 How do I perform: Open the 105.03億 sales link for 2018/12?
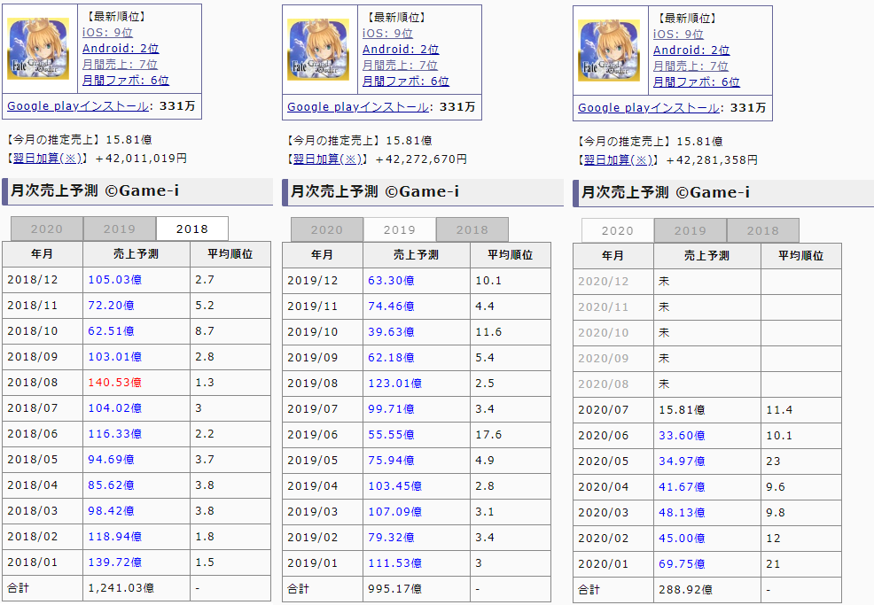click(115, 280)
